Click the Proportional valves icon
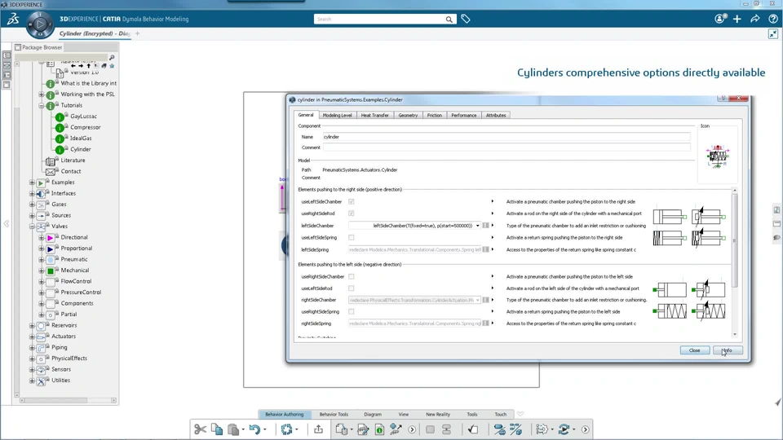This screenshot has height=440, width=783. coord(50,249)
